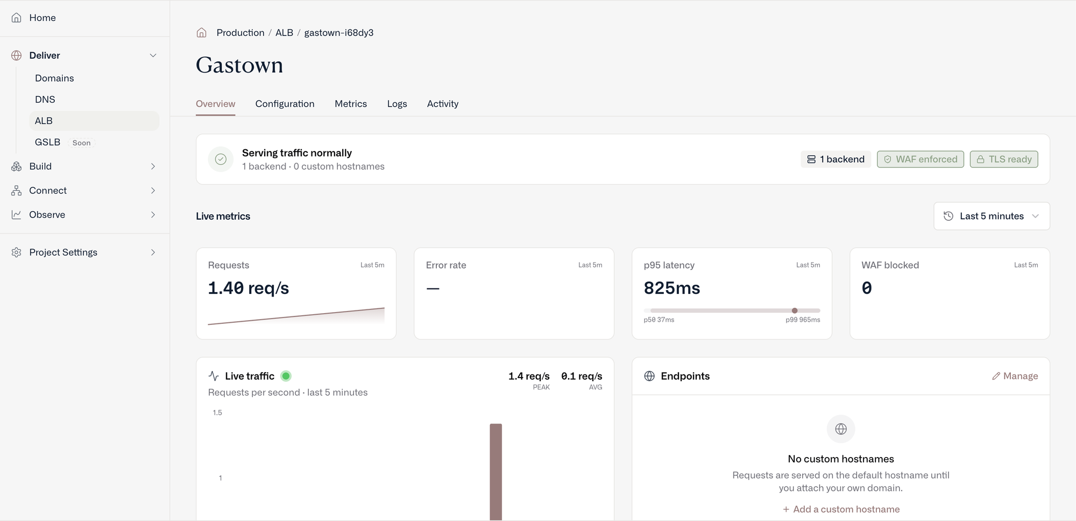The height and width of the screenshot is (521, 1076).
Task: Select the Overview tab
Action: point(215,104)
